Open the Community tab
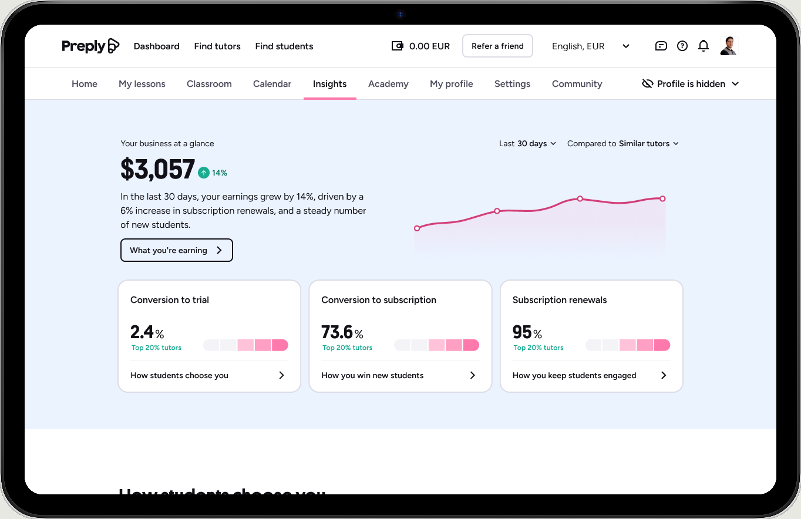801x519 pixels. pyautogui.click(x=577, y=84)
